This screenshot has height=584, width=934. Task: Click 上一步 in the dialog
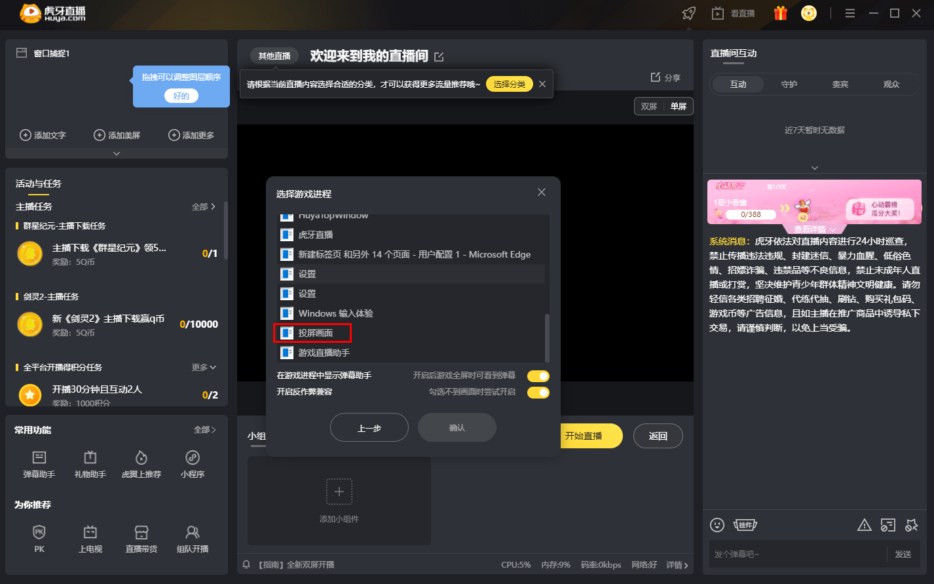(369, 427)
